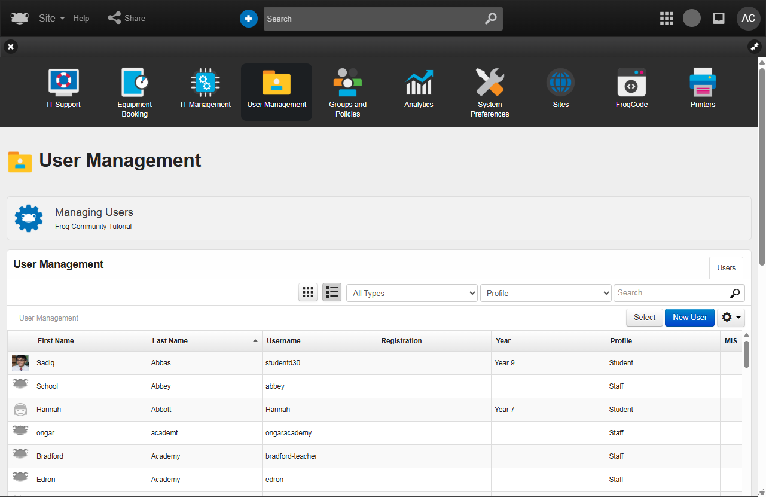Click the New User button
766x497 pixels.
[689, 318]
